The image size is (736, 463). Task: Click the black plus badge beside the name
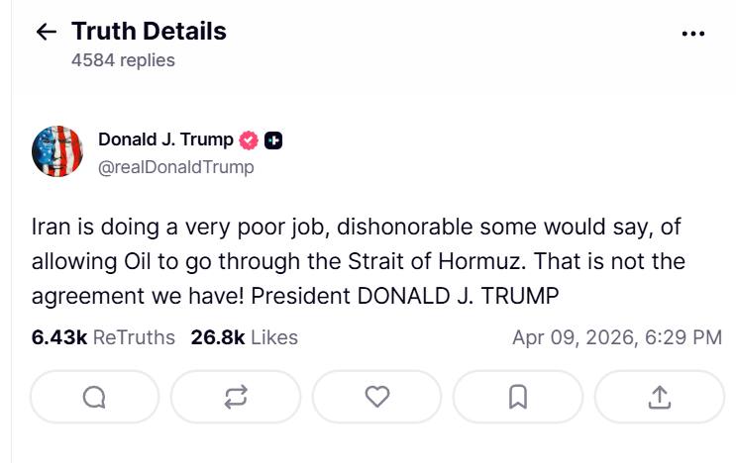click(x=274, y=139)
